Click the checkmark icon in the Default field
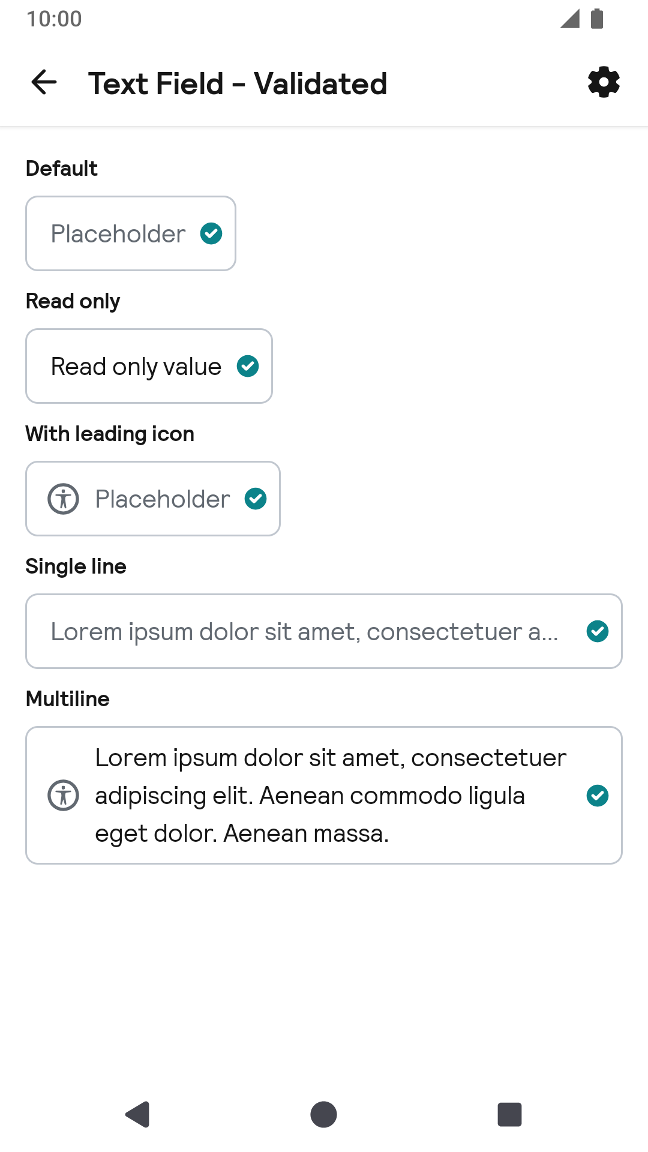This screenshot has width=648, height=1152. point(211,233)
